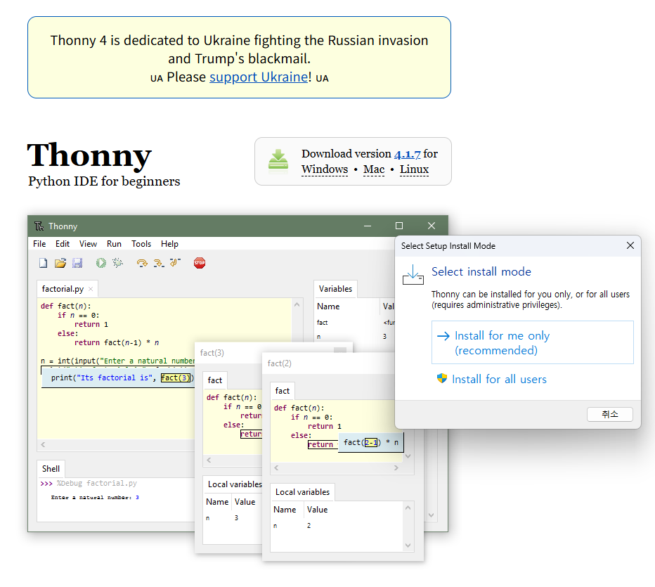The height and width of the screenshot is (587, 655).
Task: Click the admin shield icon
Action: click(442, 378)
